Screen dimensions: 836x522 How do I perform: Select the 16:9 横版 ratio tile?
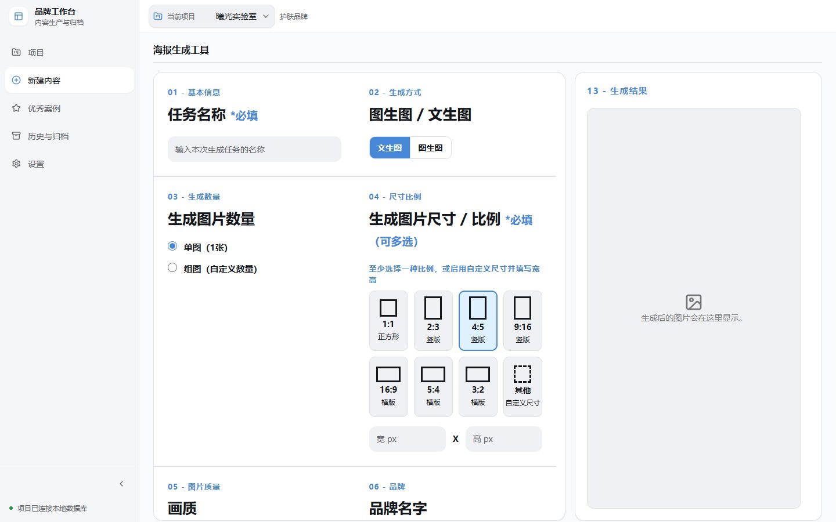click(x=388, y=387)
